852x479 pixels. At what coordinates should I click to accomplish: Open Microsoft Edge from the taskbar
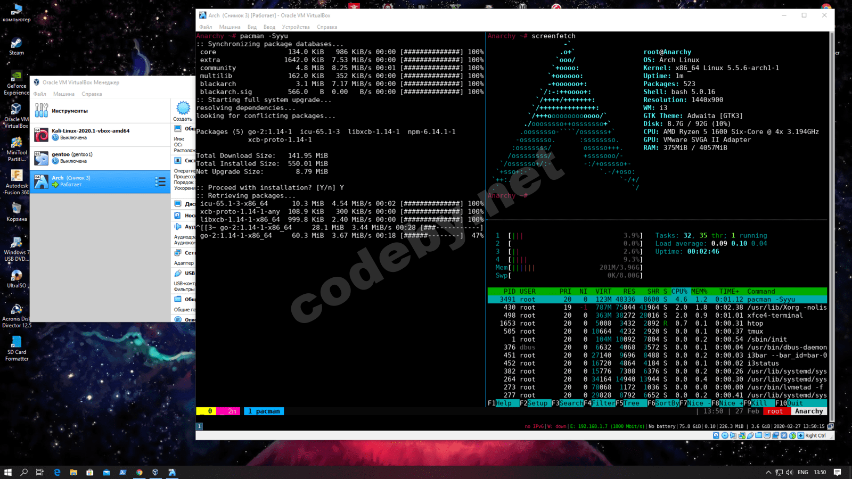pos(57,472)
